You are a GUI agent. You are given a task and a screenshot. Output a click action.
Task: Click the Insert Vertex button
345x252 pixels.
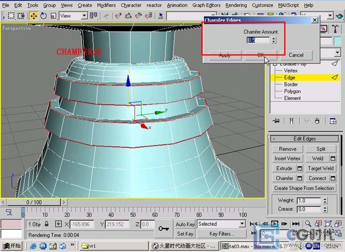click(287, 159)
